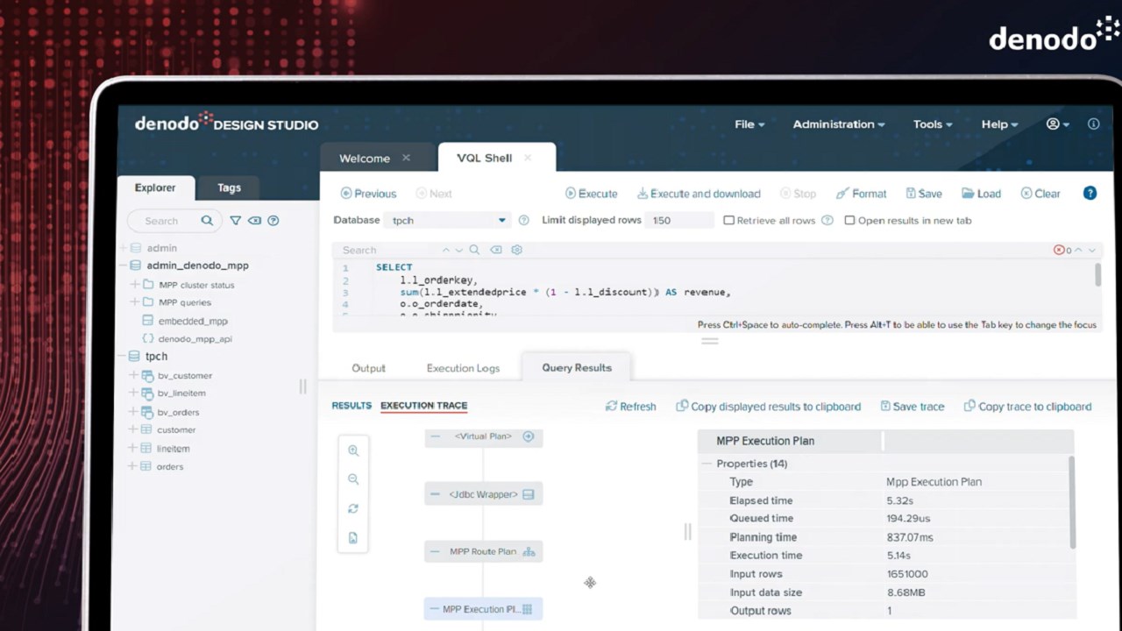1122x631 pixels.
Task: Click the Jdbc Wrapper node's icon
Action: coord(529,494)
